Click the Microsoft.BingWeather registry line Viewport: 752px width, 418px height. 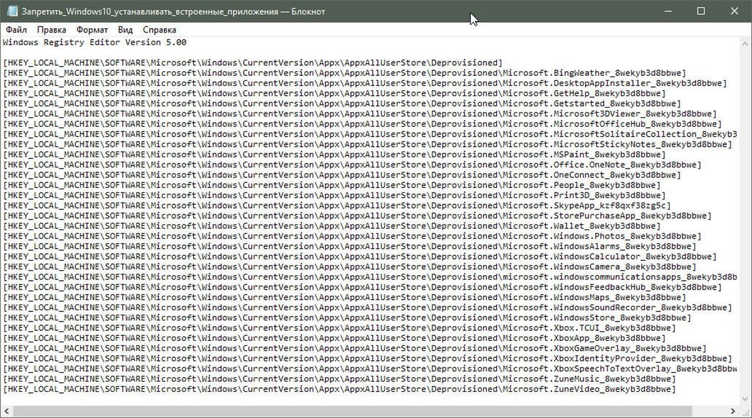[x=344, y=73]
